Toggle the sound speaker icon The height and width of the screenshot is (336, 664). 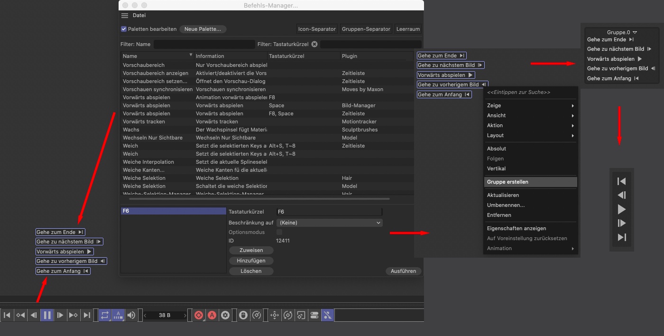131,315
